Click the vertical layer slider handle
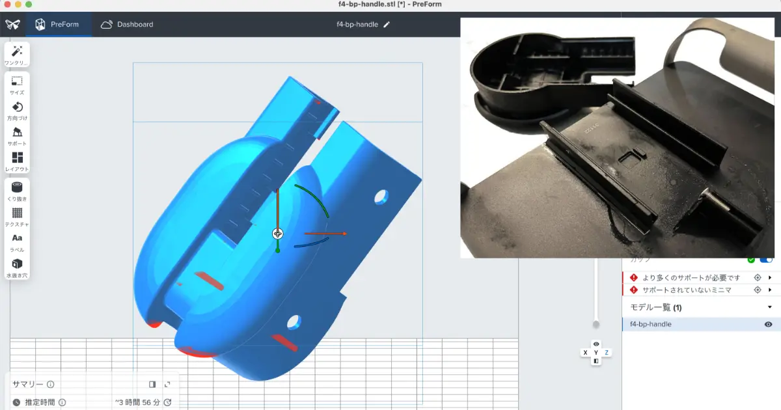The height and width of the screenshot is (410, 781). click(596, 324)
